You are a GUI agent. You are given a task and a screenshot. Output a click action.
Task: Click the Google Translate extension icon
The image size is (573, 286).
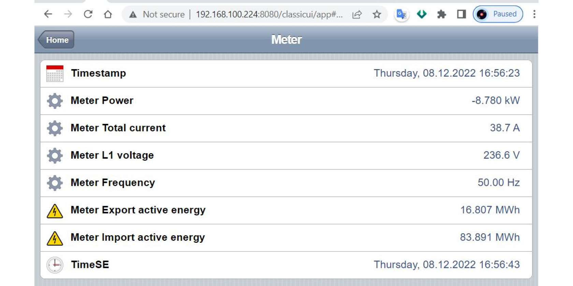click(x=401, y=14)
